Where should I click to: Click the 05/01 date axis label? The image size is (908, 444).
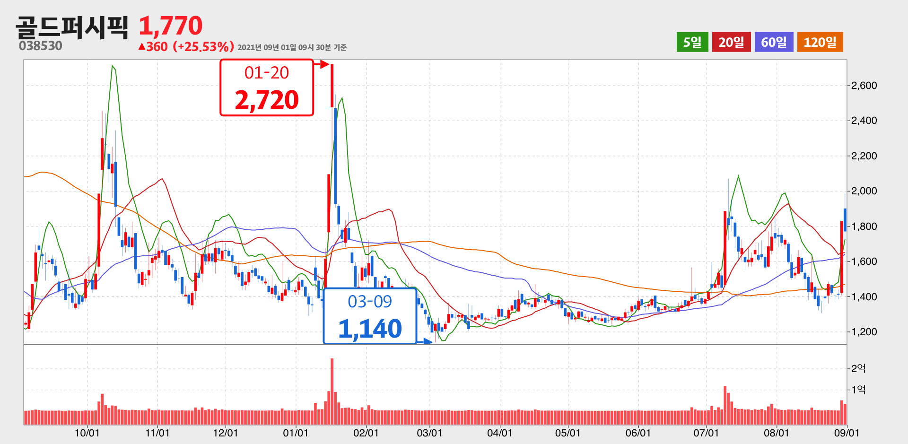(567, 433)
